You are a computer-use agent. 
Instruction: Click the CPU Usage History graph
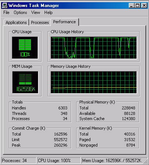click(94, 48)
